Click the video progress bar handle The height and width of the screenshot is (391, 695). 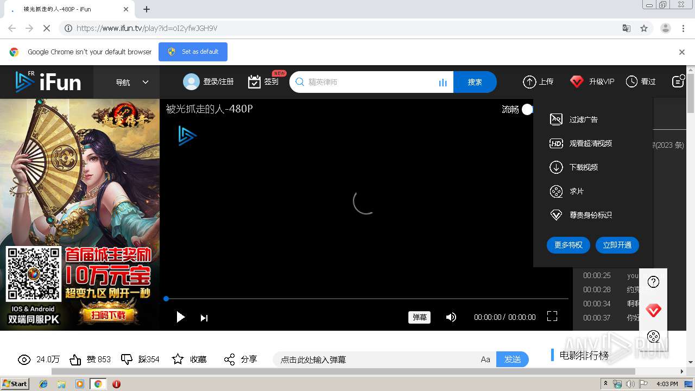tap(166, 299)
